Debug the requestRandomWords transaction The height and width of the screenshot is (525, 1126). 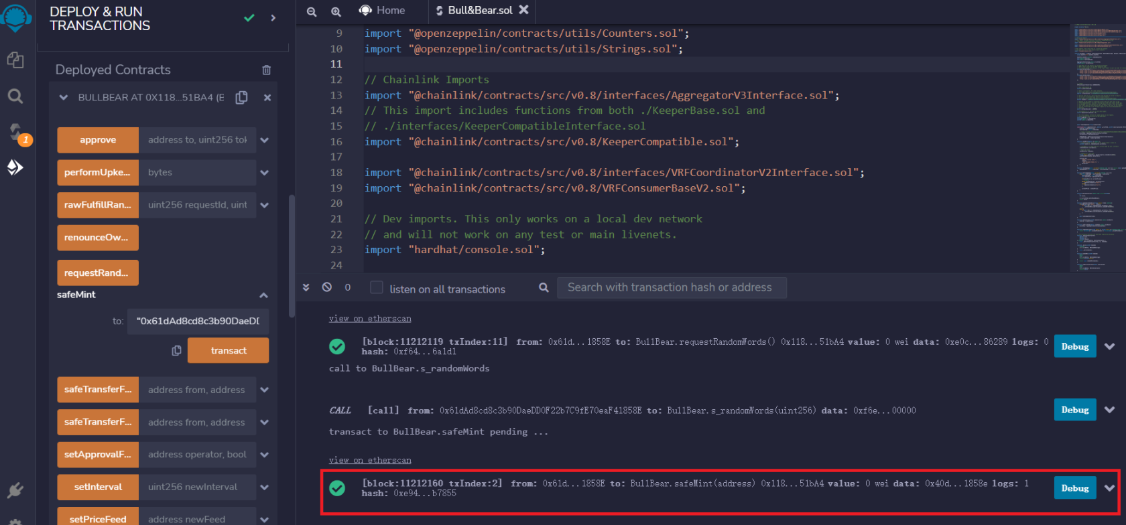click(1074, 346)
